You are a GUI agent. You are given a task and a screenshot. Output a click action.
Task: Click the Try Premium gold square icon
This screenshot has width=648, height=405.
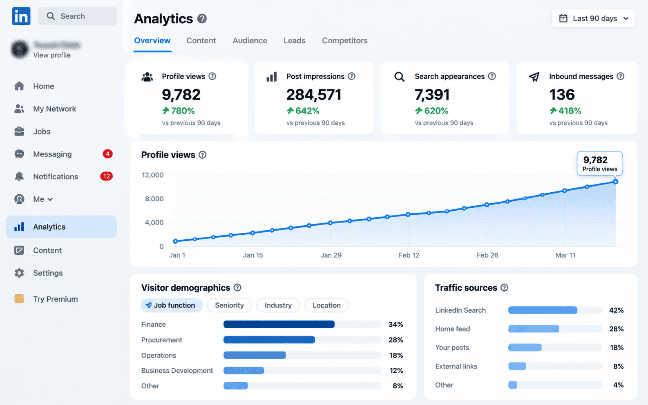pos(19,298)
